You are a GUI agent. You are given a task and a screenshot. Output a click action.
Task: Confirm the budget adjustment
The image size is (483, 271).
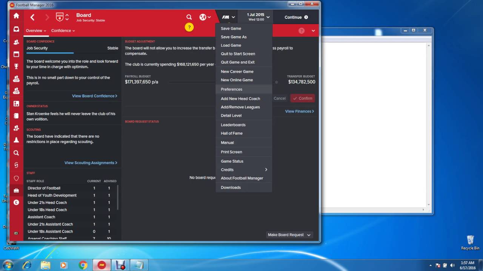point(303,98)
